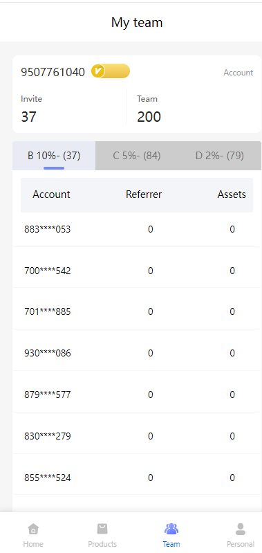Click the Team count 200
The image size is (262, 553).
pos(149,117)
